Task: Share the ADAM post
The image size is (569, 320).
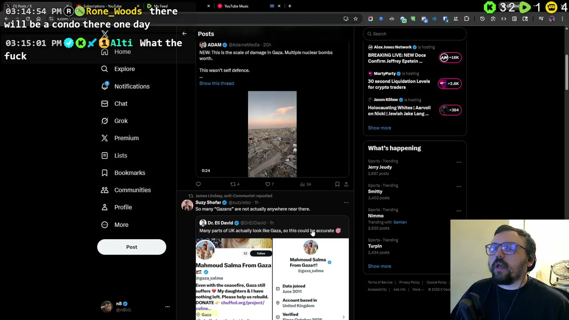Action: point(346,184)
